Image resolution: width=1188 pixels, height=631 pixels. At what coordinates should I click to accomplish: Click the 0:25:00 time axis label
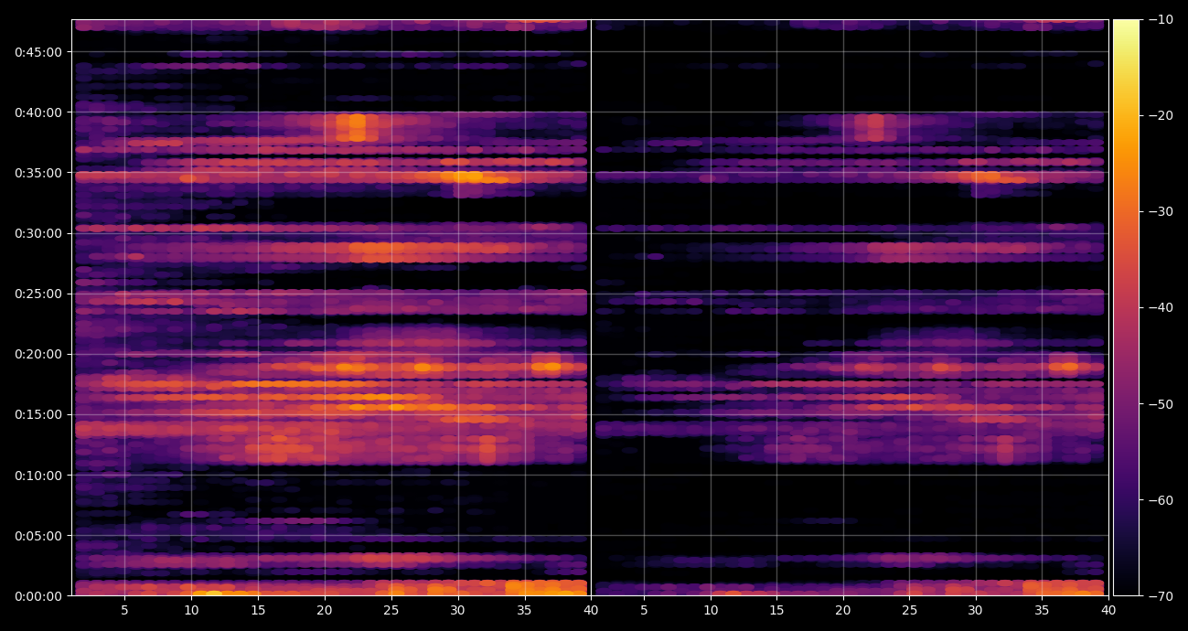pos(37,294)
